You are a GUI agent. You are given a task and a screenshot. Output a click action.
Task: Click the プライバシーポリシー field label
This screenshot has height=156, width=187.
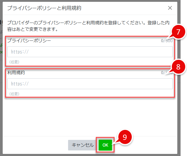[x=29, y=40]
